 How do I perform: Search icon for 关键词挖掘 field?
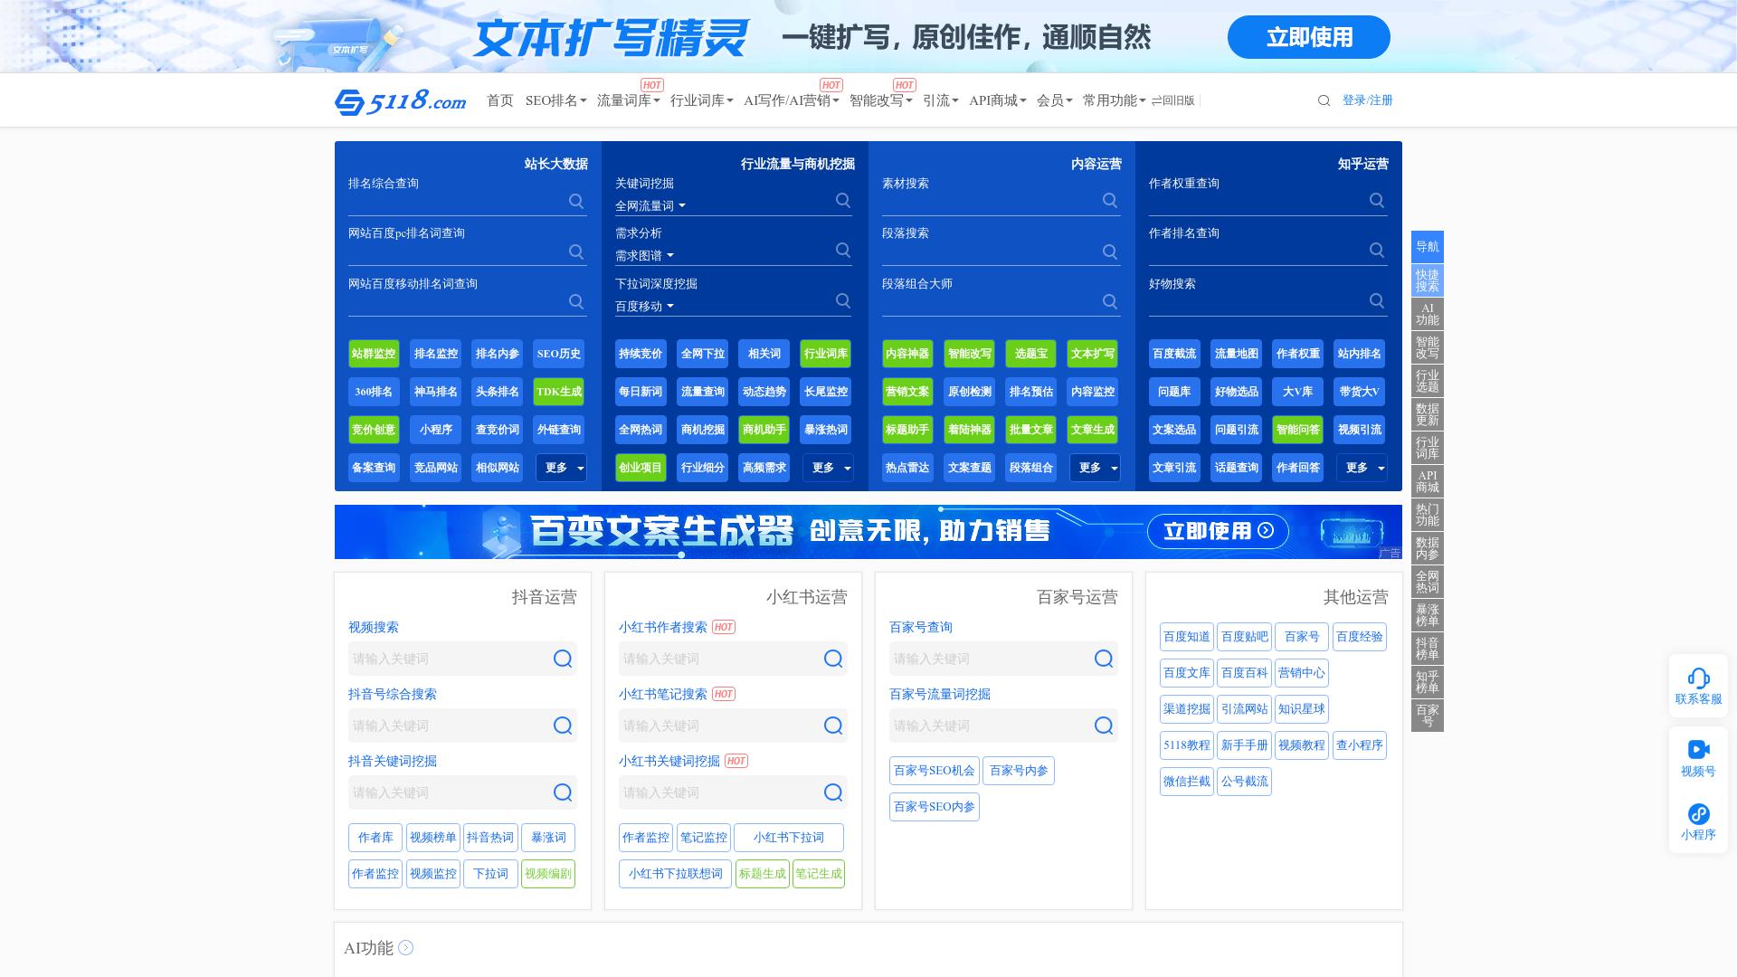(x=843, y=200)
